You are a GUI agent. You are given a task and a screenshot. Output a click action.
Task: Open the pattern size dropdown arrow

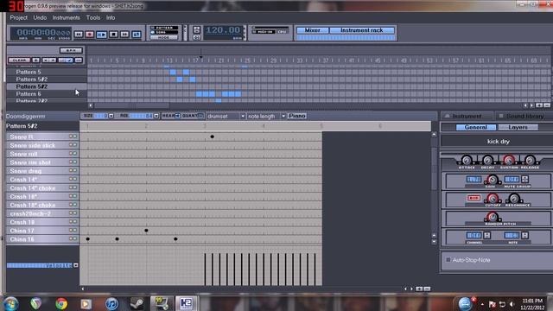(111, 116)
